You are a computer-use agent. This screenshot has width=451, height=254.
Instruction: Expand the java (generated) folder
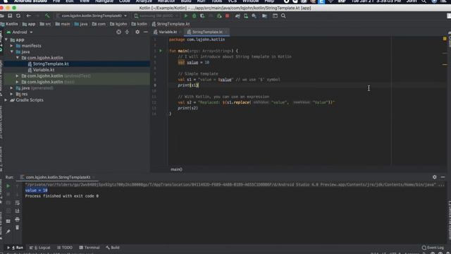pos(11,88)
